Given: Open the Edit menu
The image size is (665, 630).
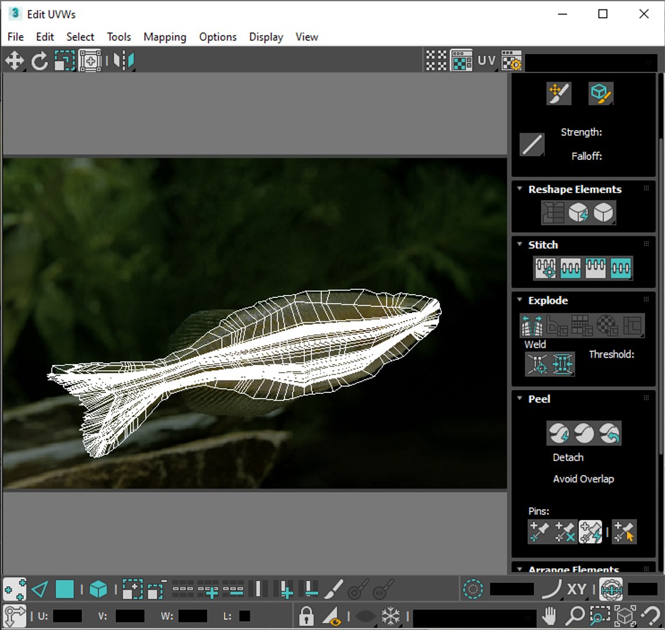Looking at the screenshot, I should 45,37.
